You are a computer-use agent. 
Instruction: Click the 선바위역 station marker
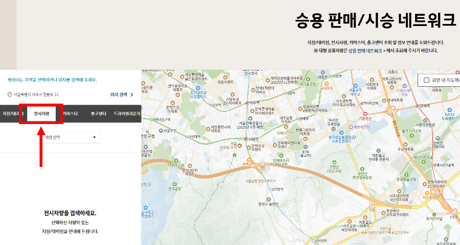pos(313,241)
